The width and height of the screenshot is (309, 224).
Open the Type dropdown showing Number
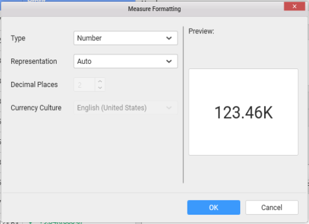(x=126, y=38)
